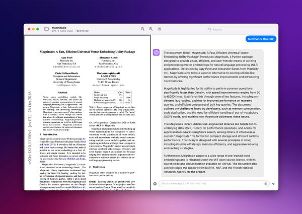Click the arXiv identifier sidebar text
Image resolution: width=302 pixels, height=214 pixels.
pyautogui.click(x=30, y=127)
